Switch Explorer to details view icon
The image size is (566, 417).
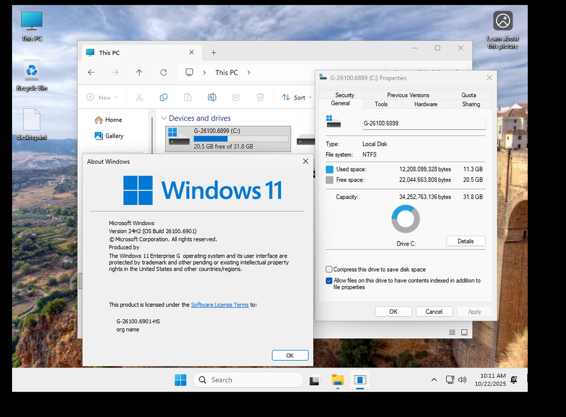452,332
